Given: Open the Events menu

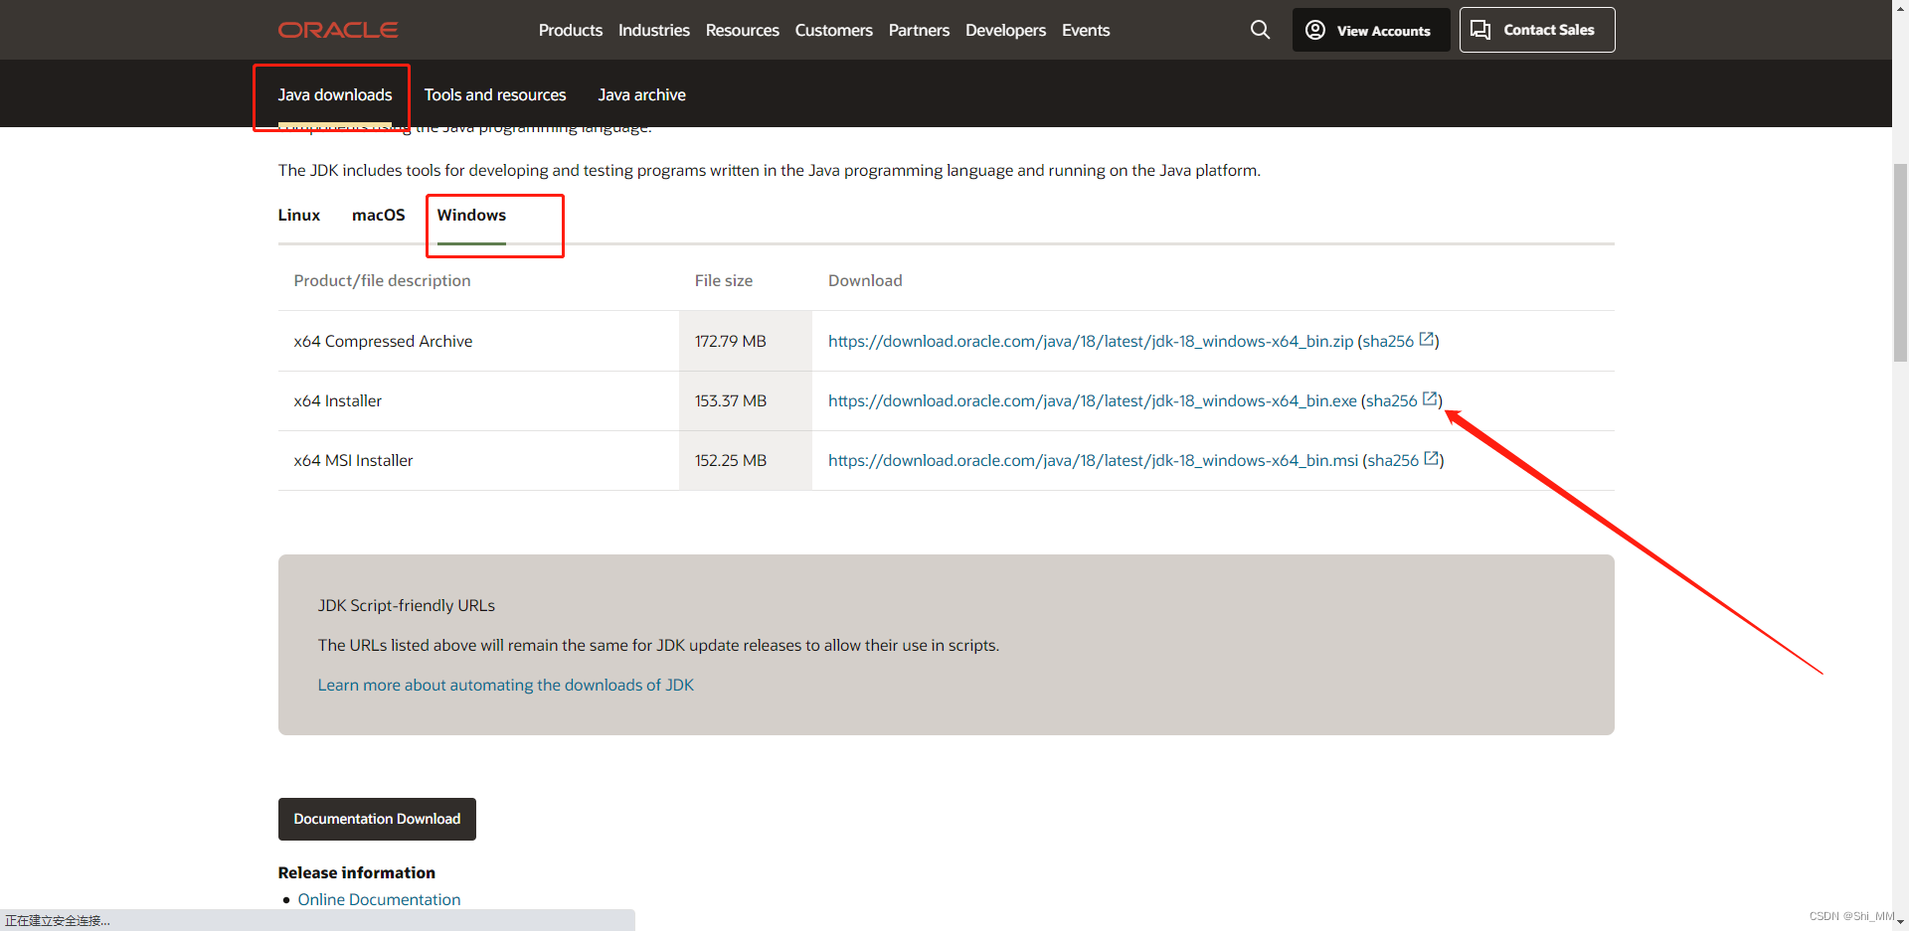Looking at the screenshot, I should point(1086,30).
